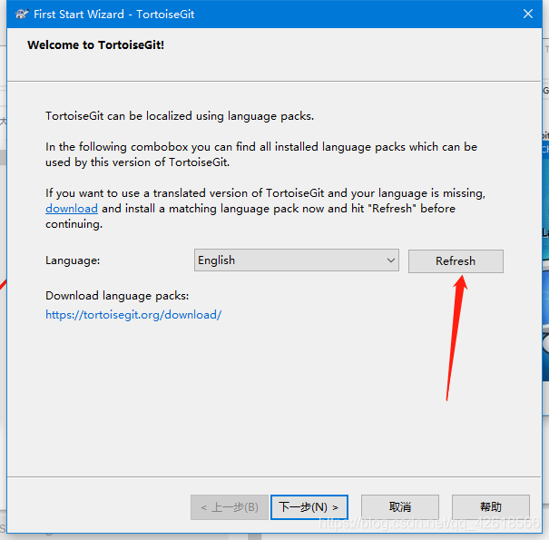Screen dimensions: 549x540
Task: Click the TortoiseGit turtle icon in title bar
Action: coord(22,15)
